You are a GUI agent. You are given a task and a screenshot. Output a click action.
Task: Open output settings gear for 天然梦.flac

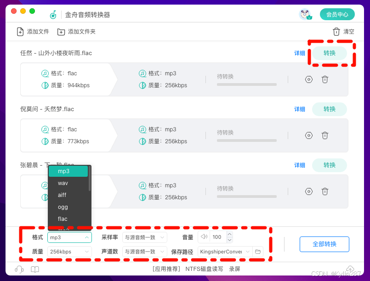coord(308,135)
